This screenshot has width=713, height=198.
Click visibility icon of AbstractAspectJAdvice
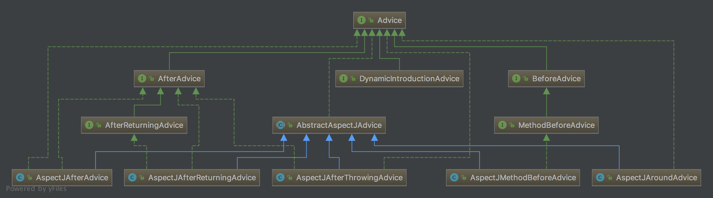click(x=290, y=125)
